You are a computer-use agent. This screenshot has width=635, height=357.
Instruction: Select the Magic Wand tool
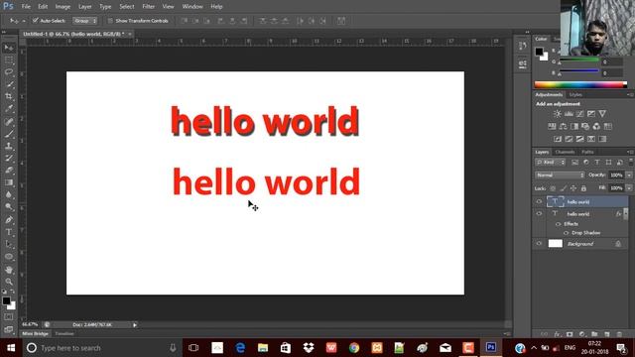[9, 84]
